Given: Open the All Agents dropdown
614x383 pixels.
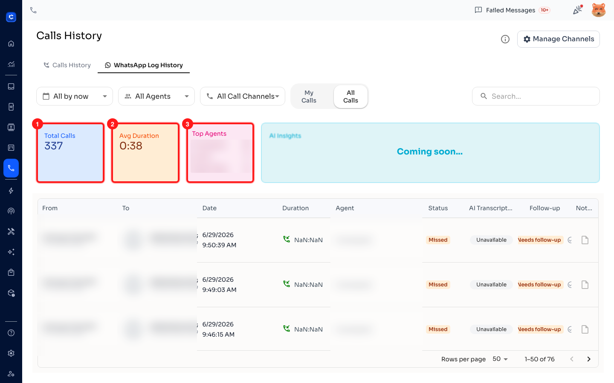Looking at the screenshot, I should click(156, 96).
